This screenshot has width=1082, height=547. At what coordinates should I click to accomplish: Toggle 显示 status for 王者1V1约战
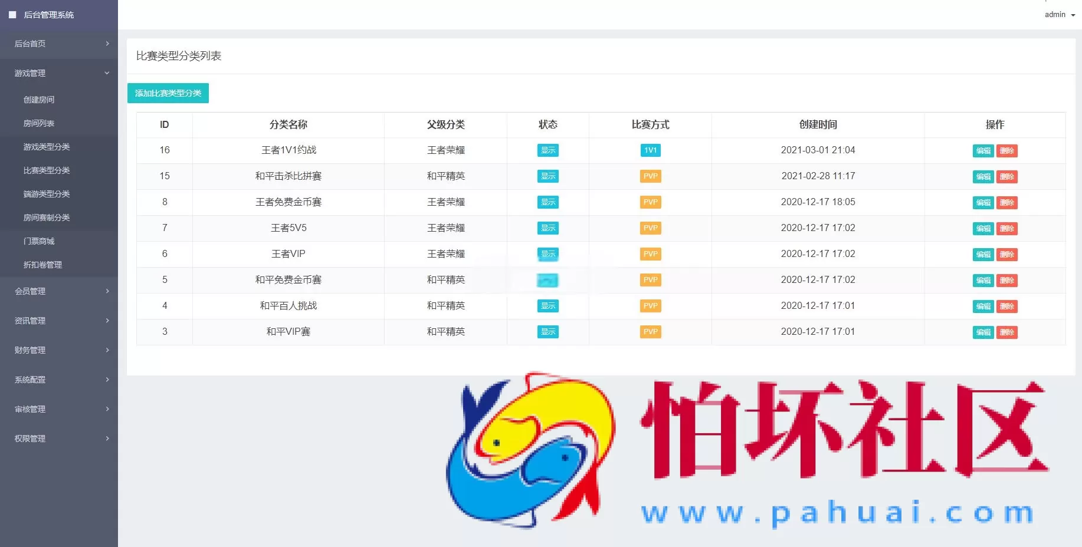click(547, 150)
